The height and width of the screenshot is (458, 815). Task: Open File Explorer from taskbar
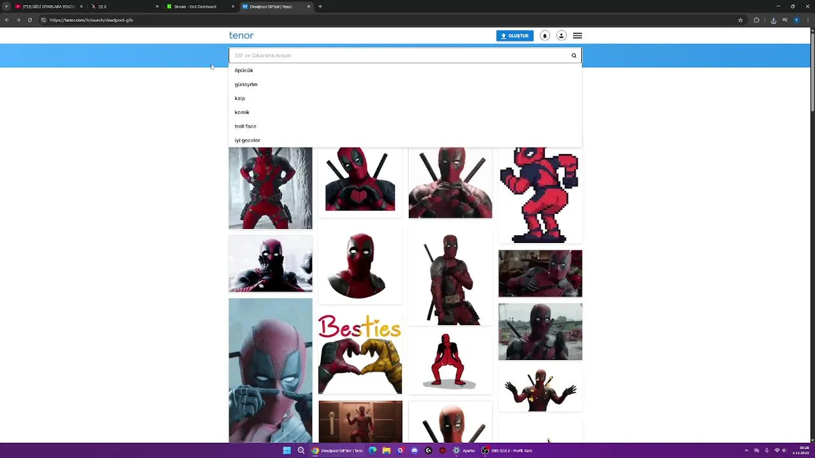386,450
